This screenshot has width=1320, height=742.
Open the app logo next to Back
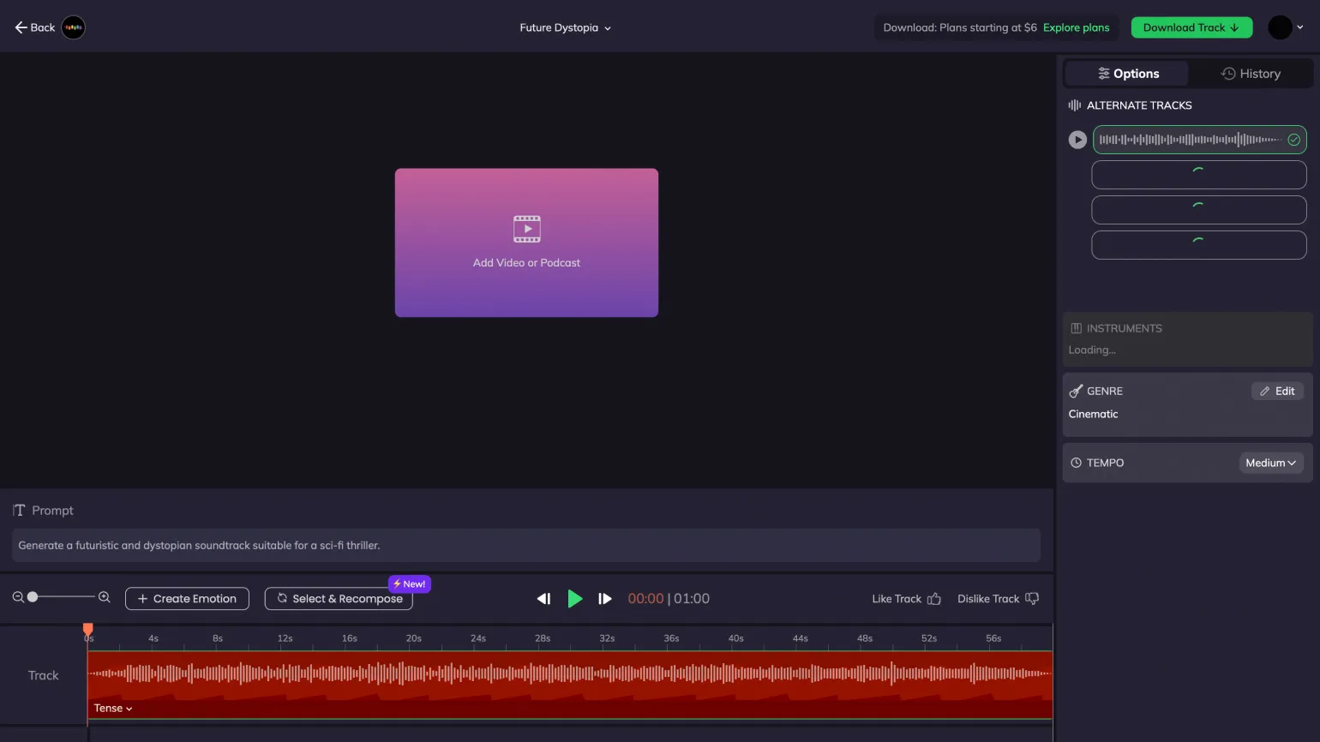pyautogui.click(x=74, y=27)
